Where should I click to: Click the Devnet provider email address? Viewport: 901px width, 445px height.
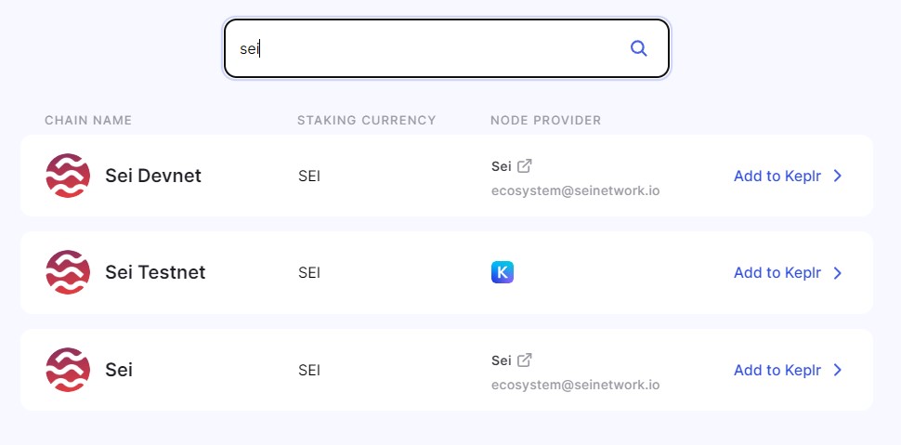point(575,190)
